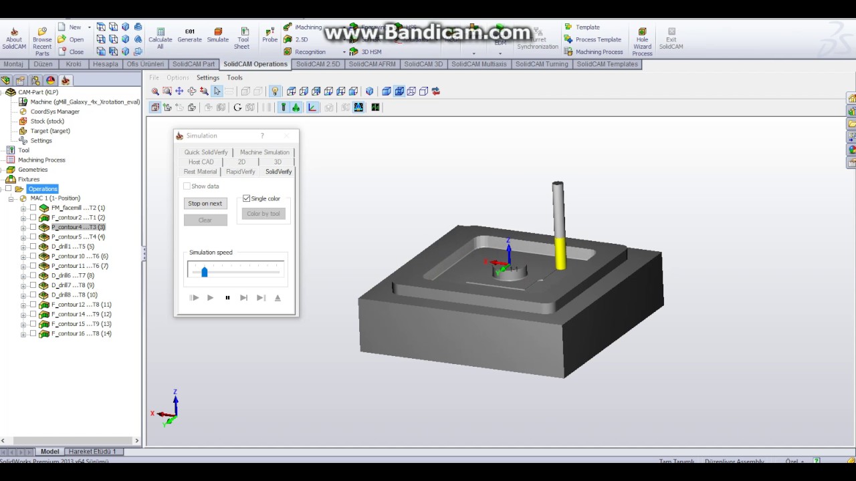Click the Play simulation button
Image resolution: width=856 pixels, height=481 pixels.
click(x=210, y=298)
